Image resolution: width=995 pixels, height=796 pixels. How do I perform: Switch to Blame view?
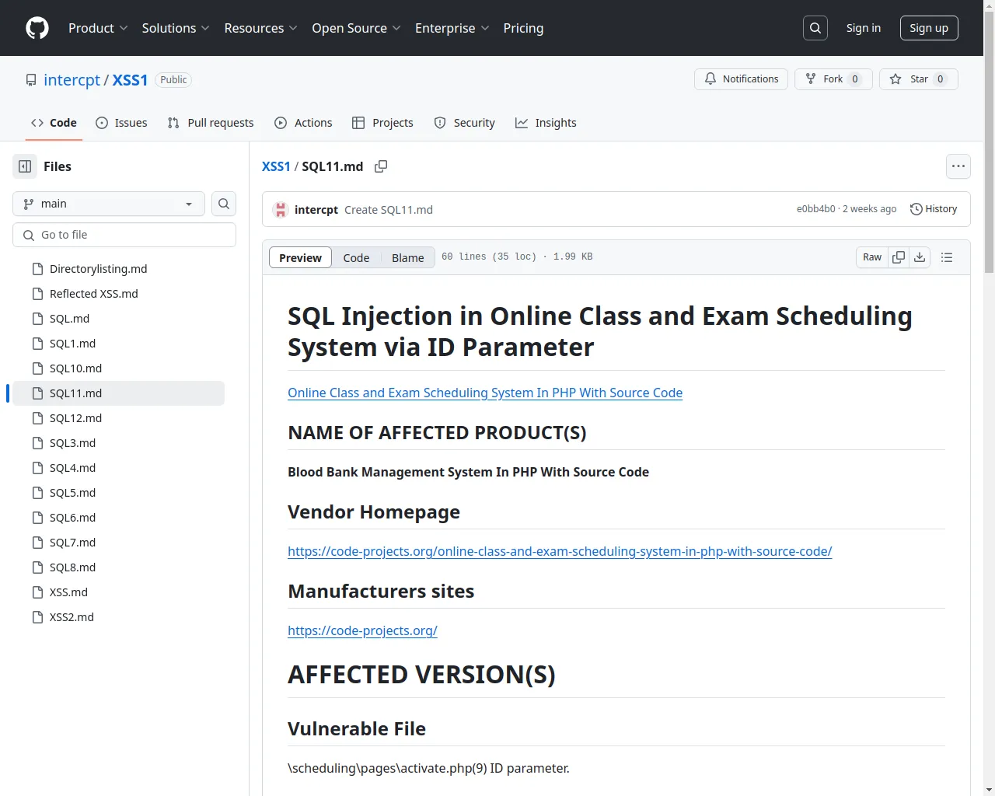pos(408,257)
